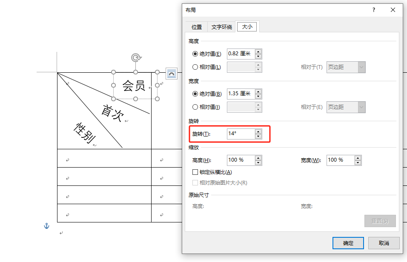
Task: Click the blue anchor icon in margin
Action: click(x=47, y=226)
